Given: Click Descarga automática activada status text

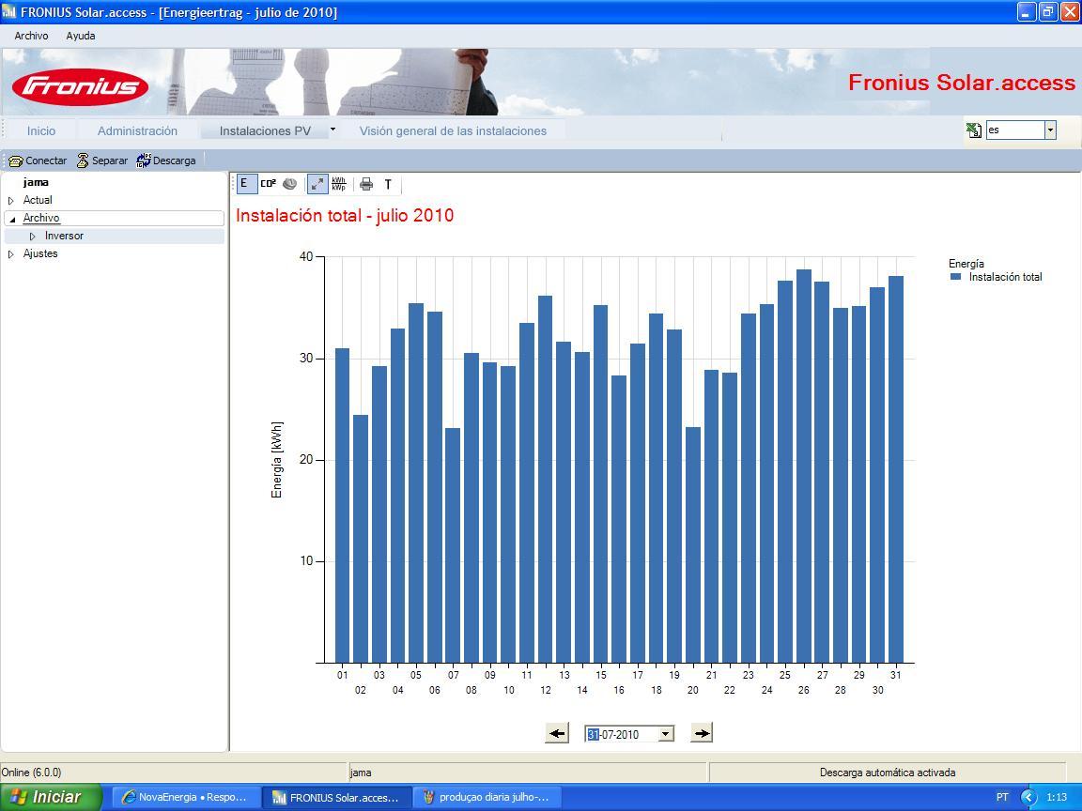Looking at the screenshot, I should tap(888, 773).
